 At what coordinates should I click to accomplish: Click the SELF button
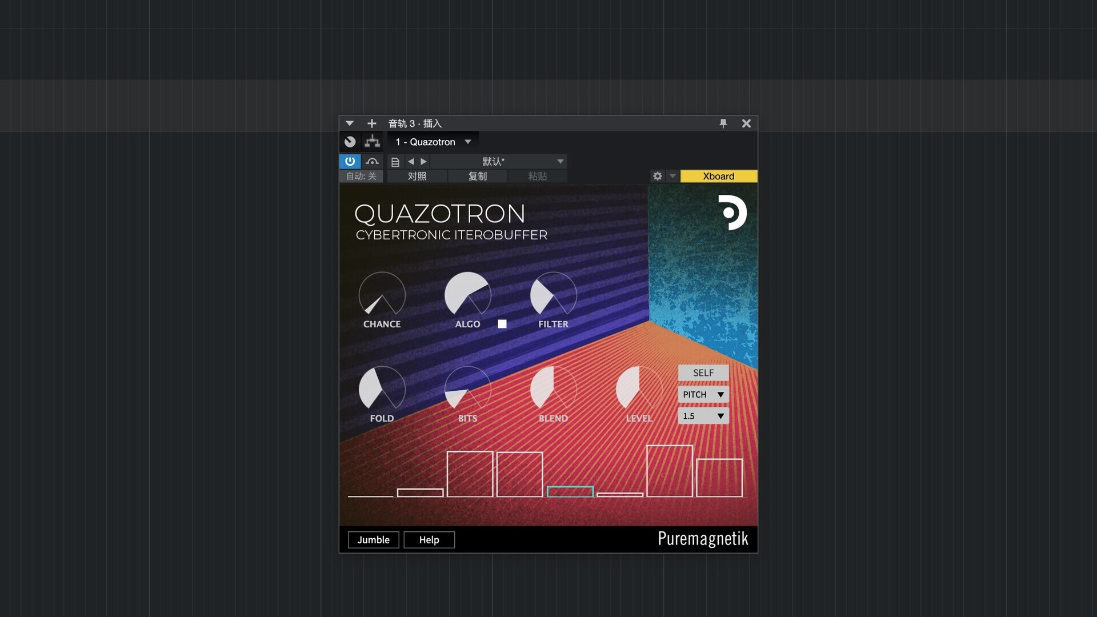pyautogui.click(x=703, y=372)
